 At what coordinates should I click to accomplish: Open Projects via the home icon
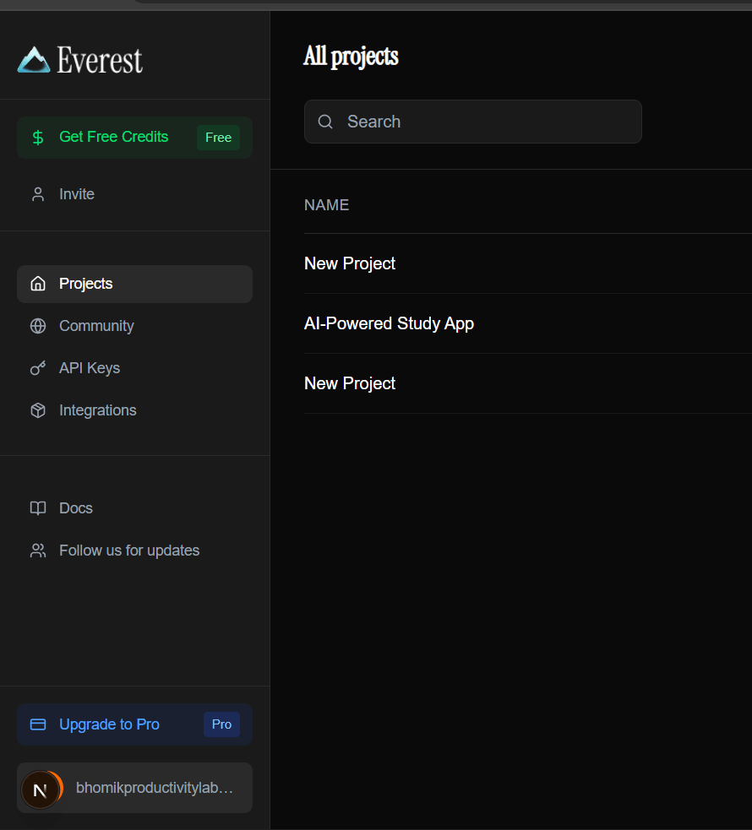tap(38, 284)
